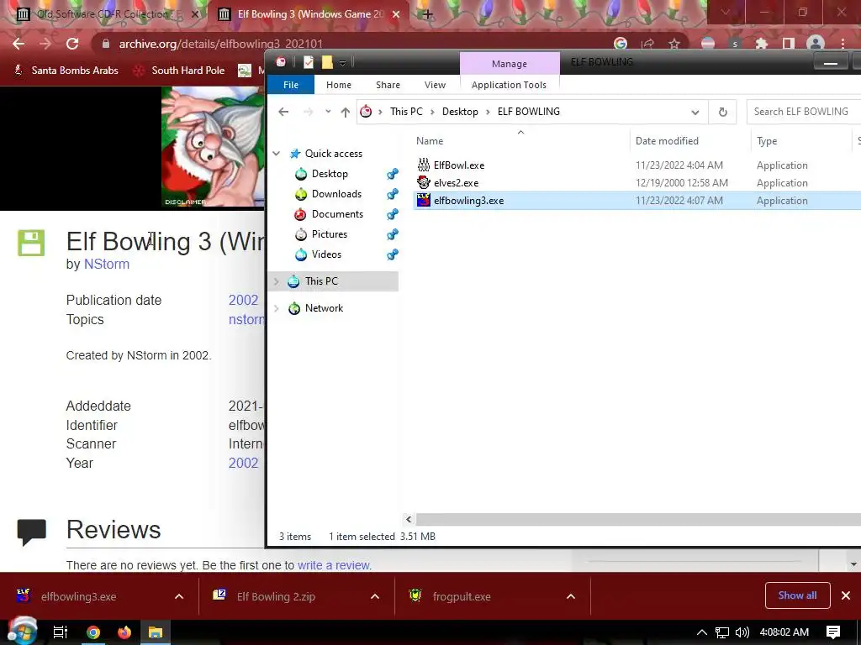Viewport: 861px width, 645px height.
Task: Click Chrome back button
Action: pyautogui.click(x=18, y=44)
